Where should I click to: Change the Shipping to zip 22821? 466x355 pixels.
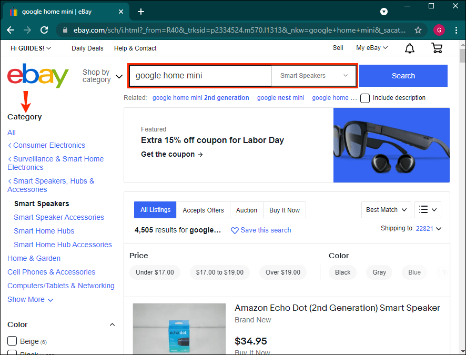pyautogui.click(x=428, y=228)
